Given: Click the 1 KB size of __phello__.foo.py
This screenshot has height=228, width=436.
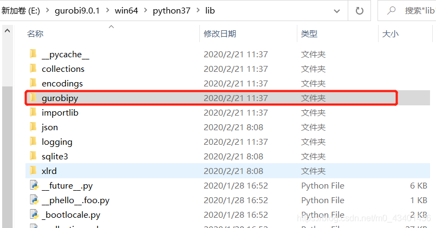Looking at the screenshot, I should point(419,200).
